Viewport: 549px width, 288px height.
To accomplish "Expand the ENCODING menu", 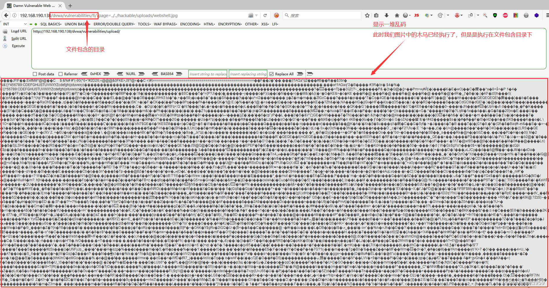I will tap(190, 24).
